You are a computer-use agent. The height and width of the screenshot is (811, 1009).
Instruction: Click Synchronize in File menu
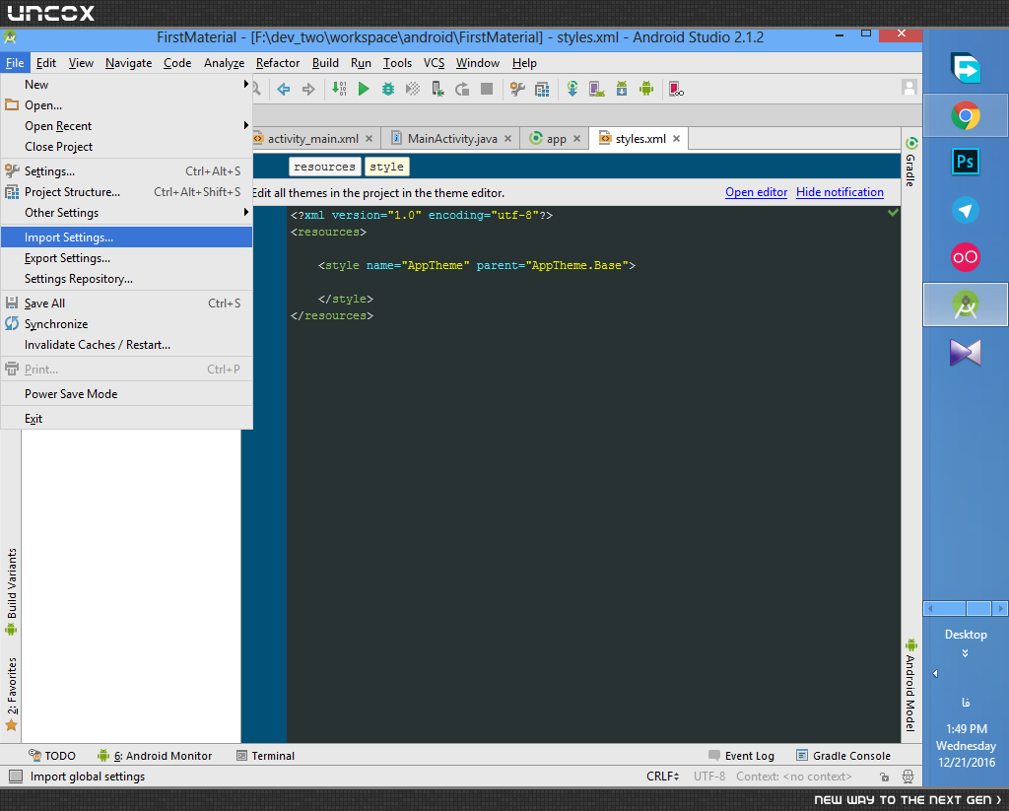tap(127, 324)
